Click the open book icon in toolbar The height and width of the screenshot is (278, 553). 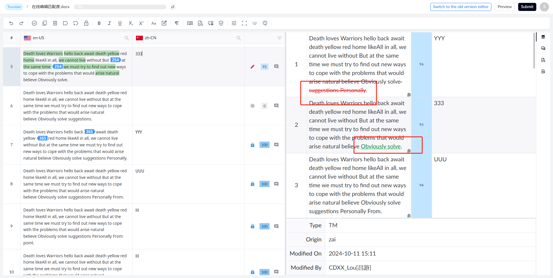[190, 23]
